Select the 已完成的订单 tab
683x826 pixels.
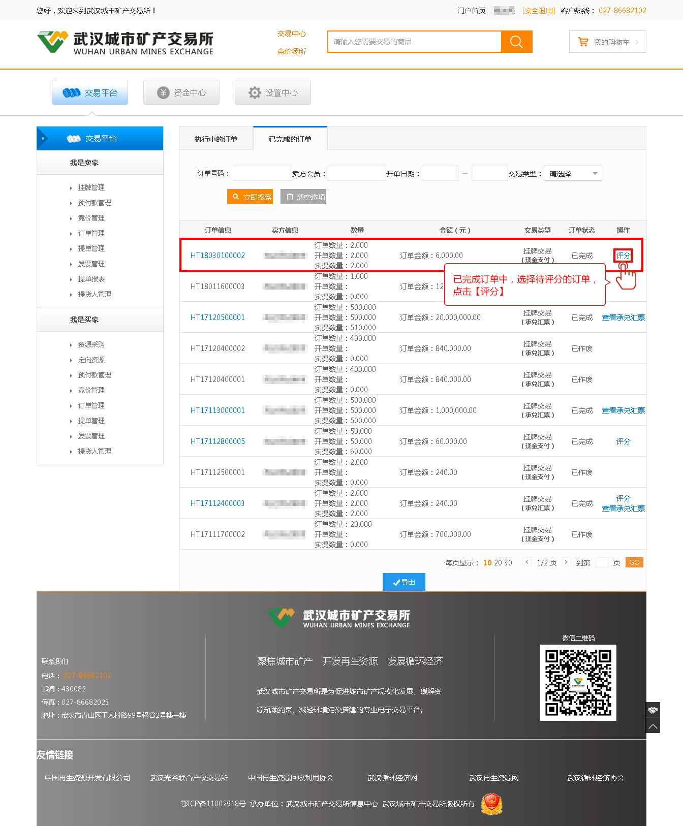290,139
